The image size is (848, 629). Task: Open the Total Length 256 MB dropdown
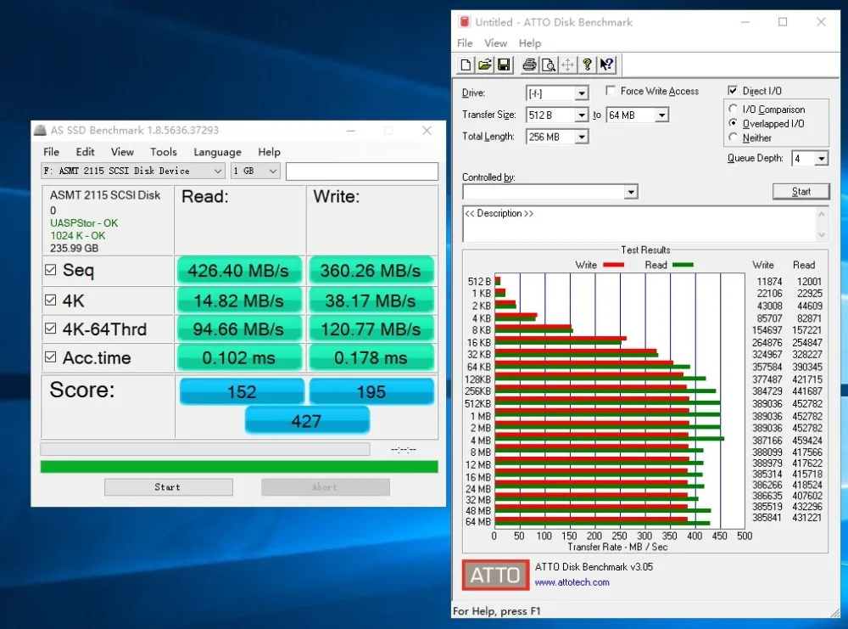582,137
